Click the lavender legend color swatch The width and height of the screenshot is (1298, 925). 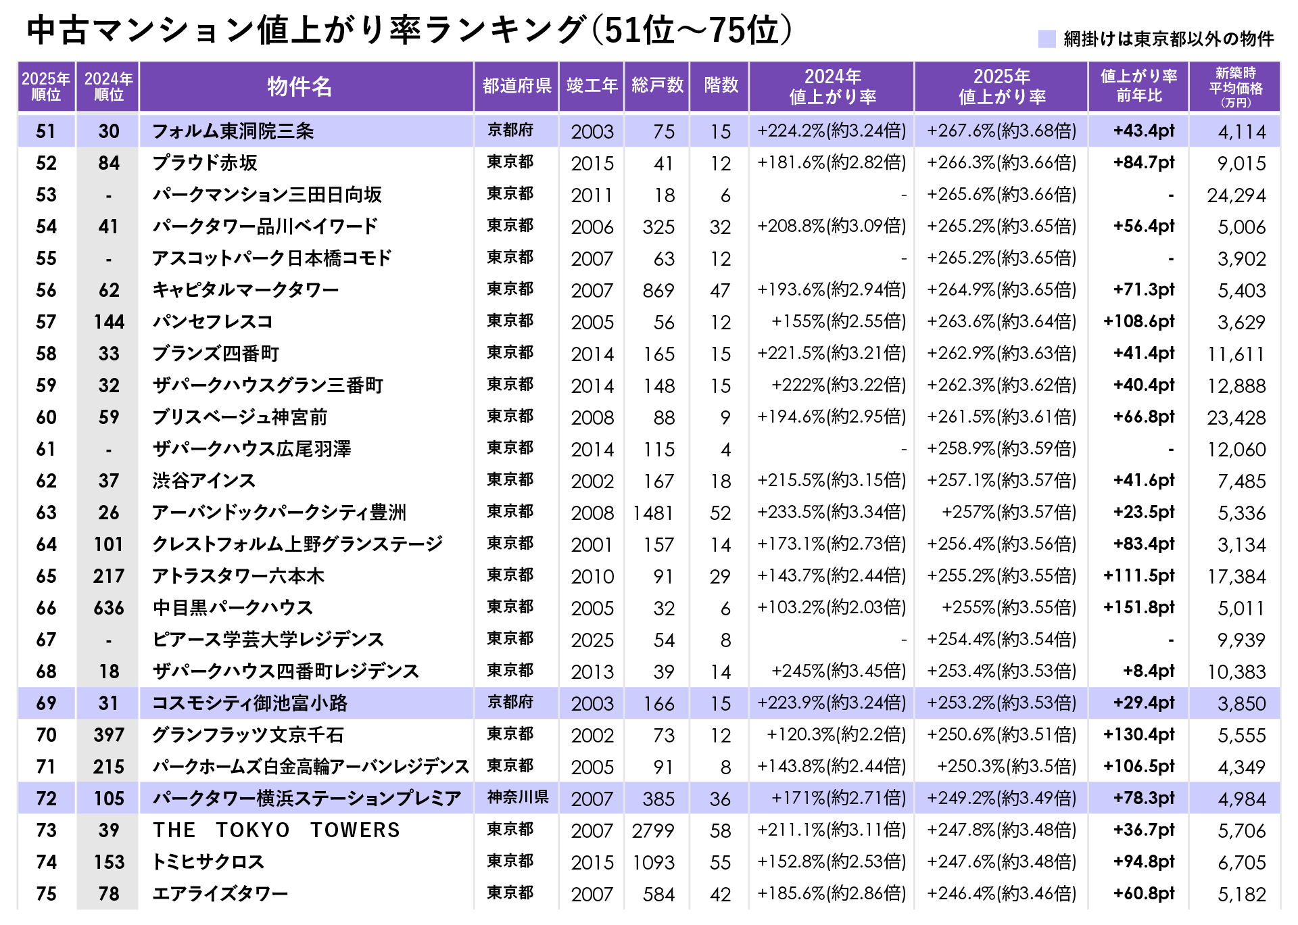click(1047, 39)
